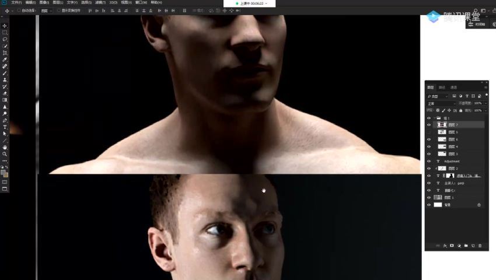Delete the selected layer
This screenshot has width=496, height=280.
[480, 246]
